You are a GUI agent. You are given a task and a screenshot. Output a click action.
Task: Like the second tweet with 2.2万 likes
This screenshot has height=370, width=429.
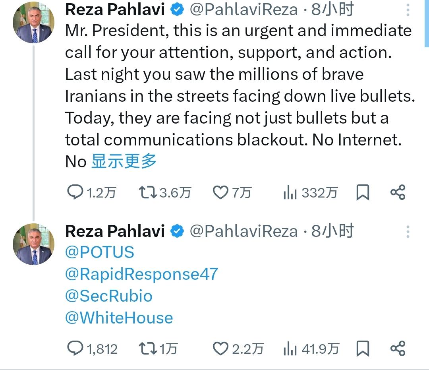click(x=220, y=349)
